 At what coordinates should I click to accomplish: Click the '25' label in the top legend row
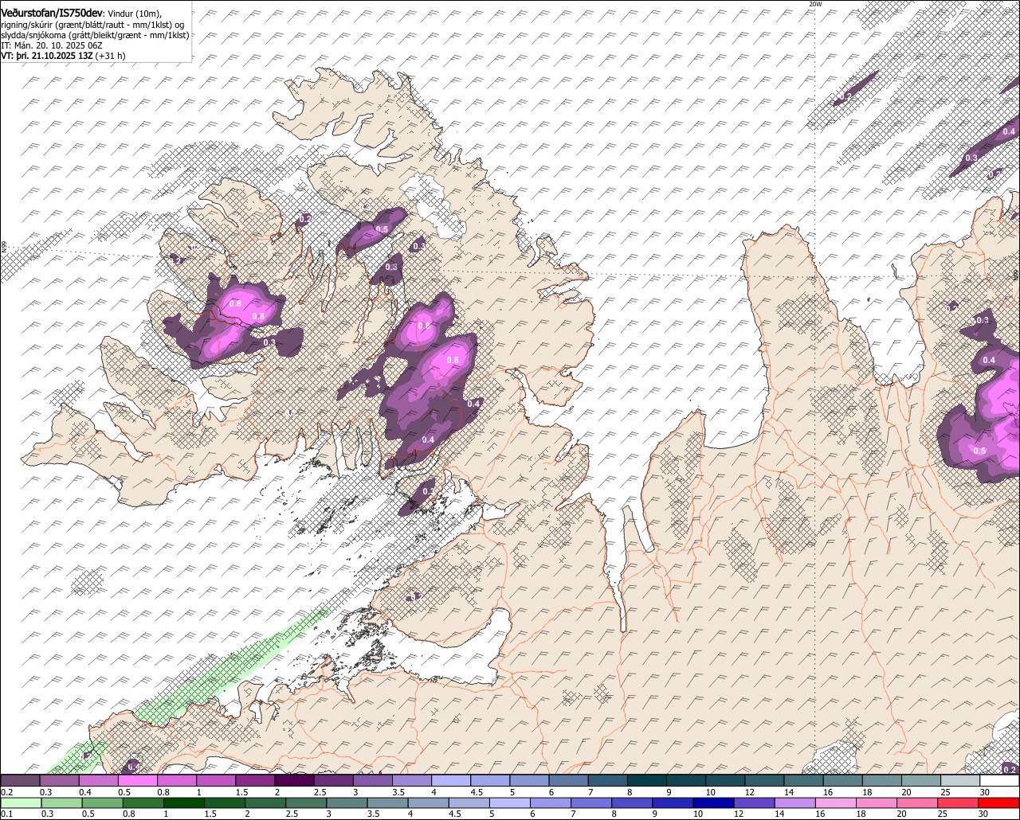point(946,792)
